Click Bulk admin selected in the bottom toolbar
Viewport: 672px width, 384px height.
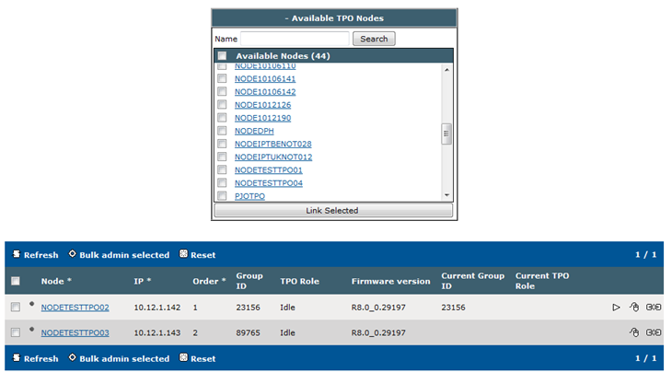pos(119,358)
